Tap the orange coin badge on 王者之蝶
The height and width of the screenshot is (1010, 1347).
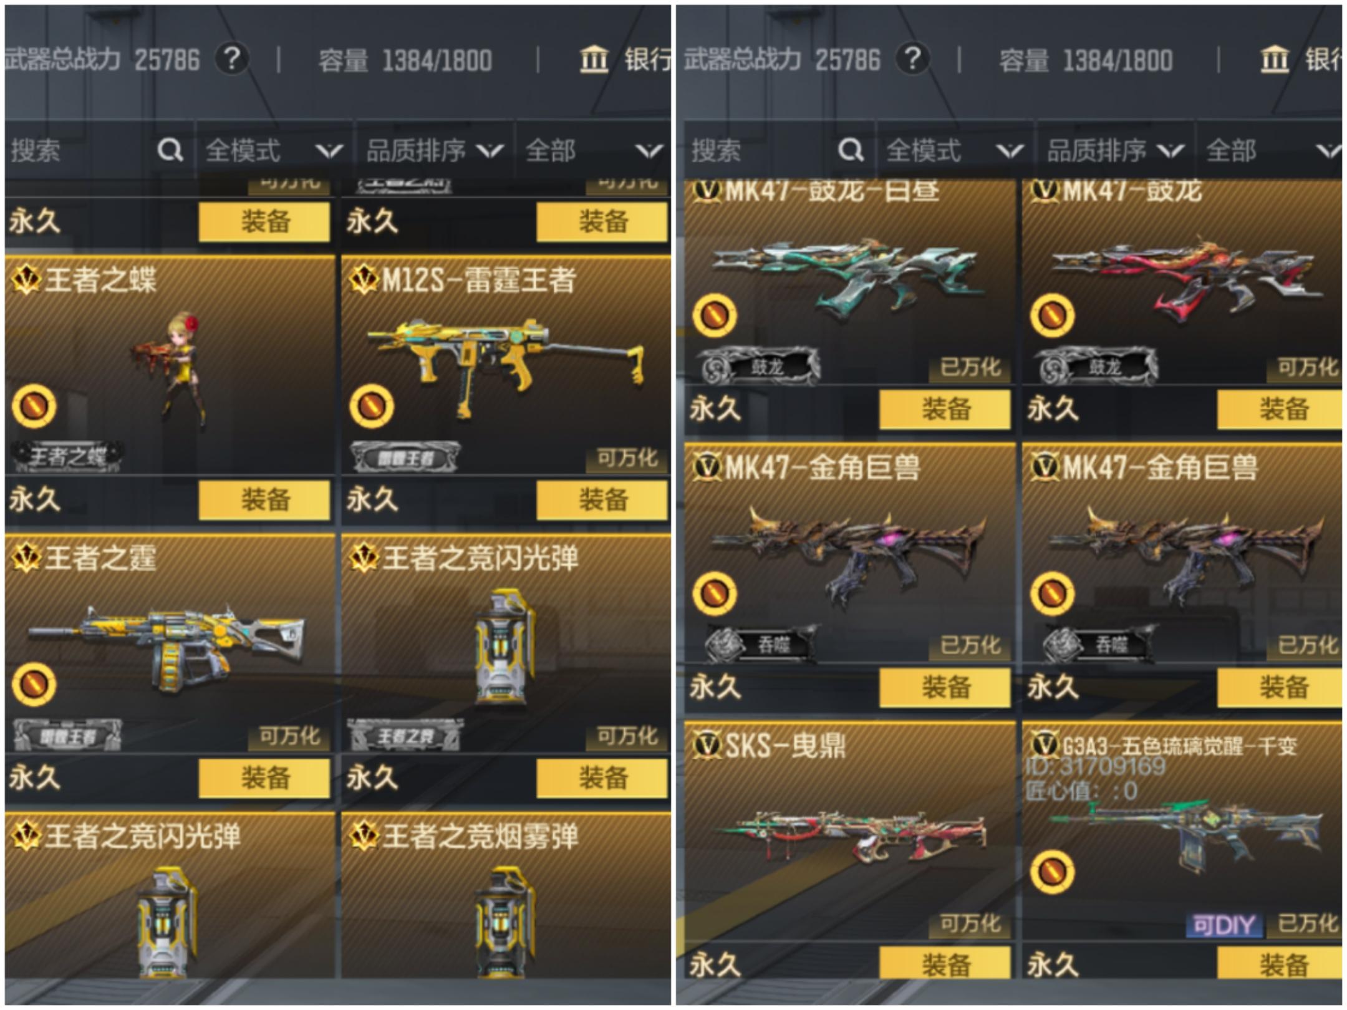[x=34, y=406]
